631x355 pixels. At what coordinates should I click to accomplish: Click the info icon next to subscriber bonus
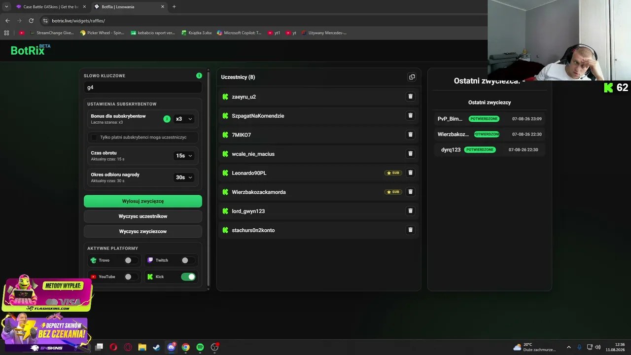click(x=167, y=119)
